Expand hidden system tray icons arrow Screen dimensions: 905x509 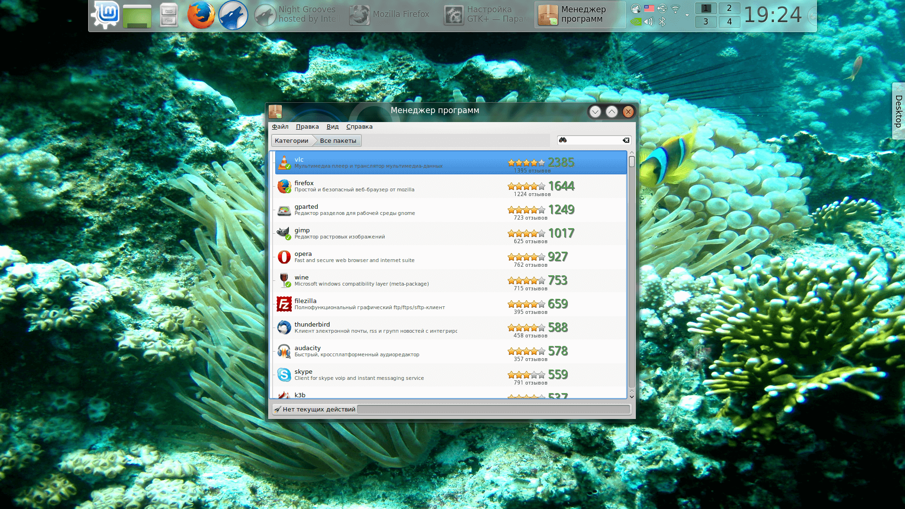coord(687,15)
